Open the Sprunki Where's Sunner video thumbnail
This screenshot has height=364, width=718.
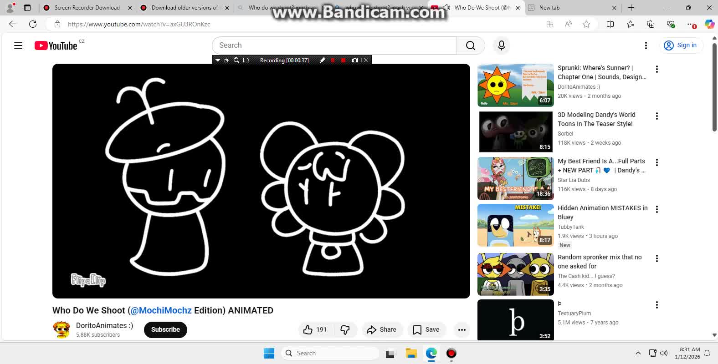pyautogui.click(x=515, y=85)
